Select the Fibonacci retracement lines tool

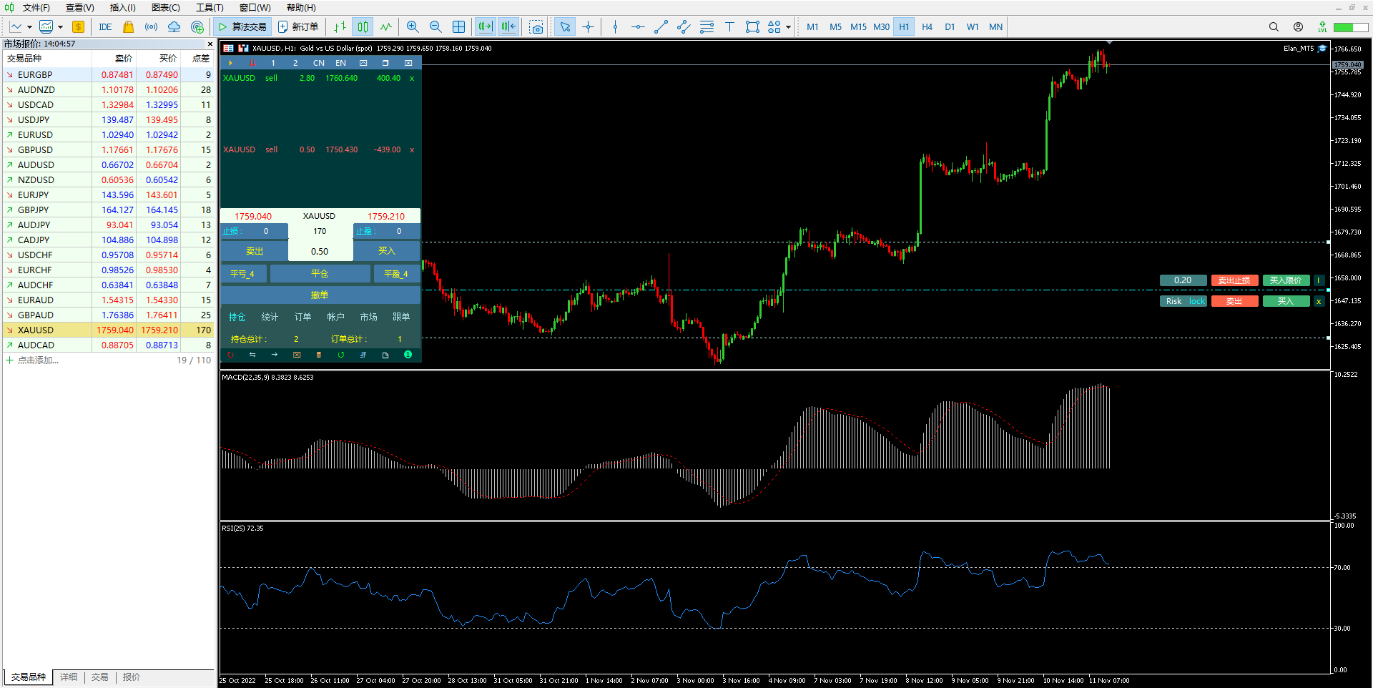[x=707, y=27]
